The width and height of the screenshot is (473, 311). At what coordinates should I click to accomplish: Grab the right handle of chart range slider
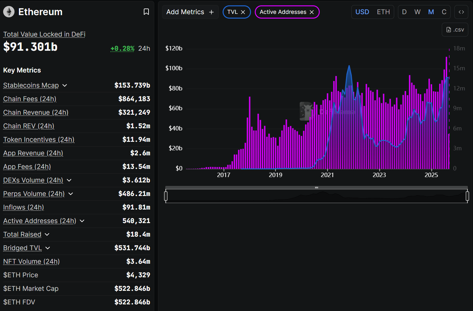point(467,196)
